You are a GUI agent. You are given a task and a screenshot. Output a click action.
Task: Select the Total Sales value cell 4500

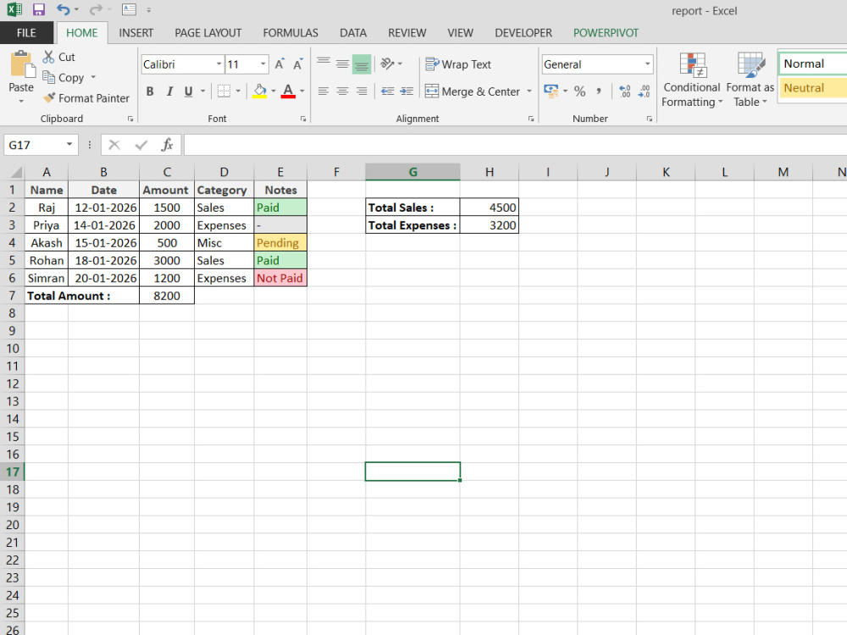pos(490,207)
